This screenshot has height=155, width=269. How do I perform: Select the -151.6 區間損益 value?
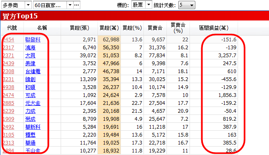(x=229, y=40)
